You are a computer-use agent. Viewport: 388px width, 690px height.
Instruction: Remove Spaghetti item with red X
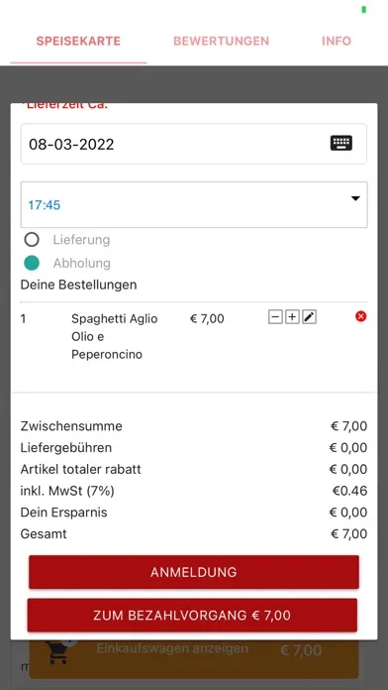(360, 316)
